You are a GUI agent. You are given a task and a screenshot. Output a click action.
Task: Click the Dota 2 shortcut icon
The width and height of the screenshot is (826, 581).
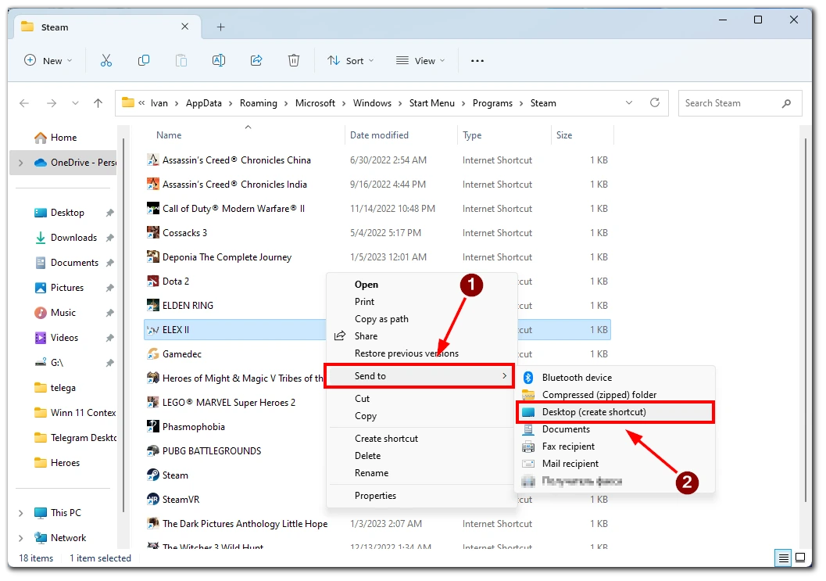[x=152, y=281]
